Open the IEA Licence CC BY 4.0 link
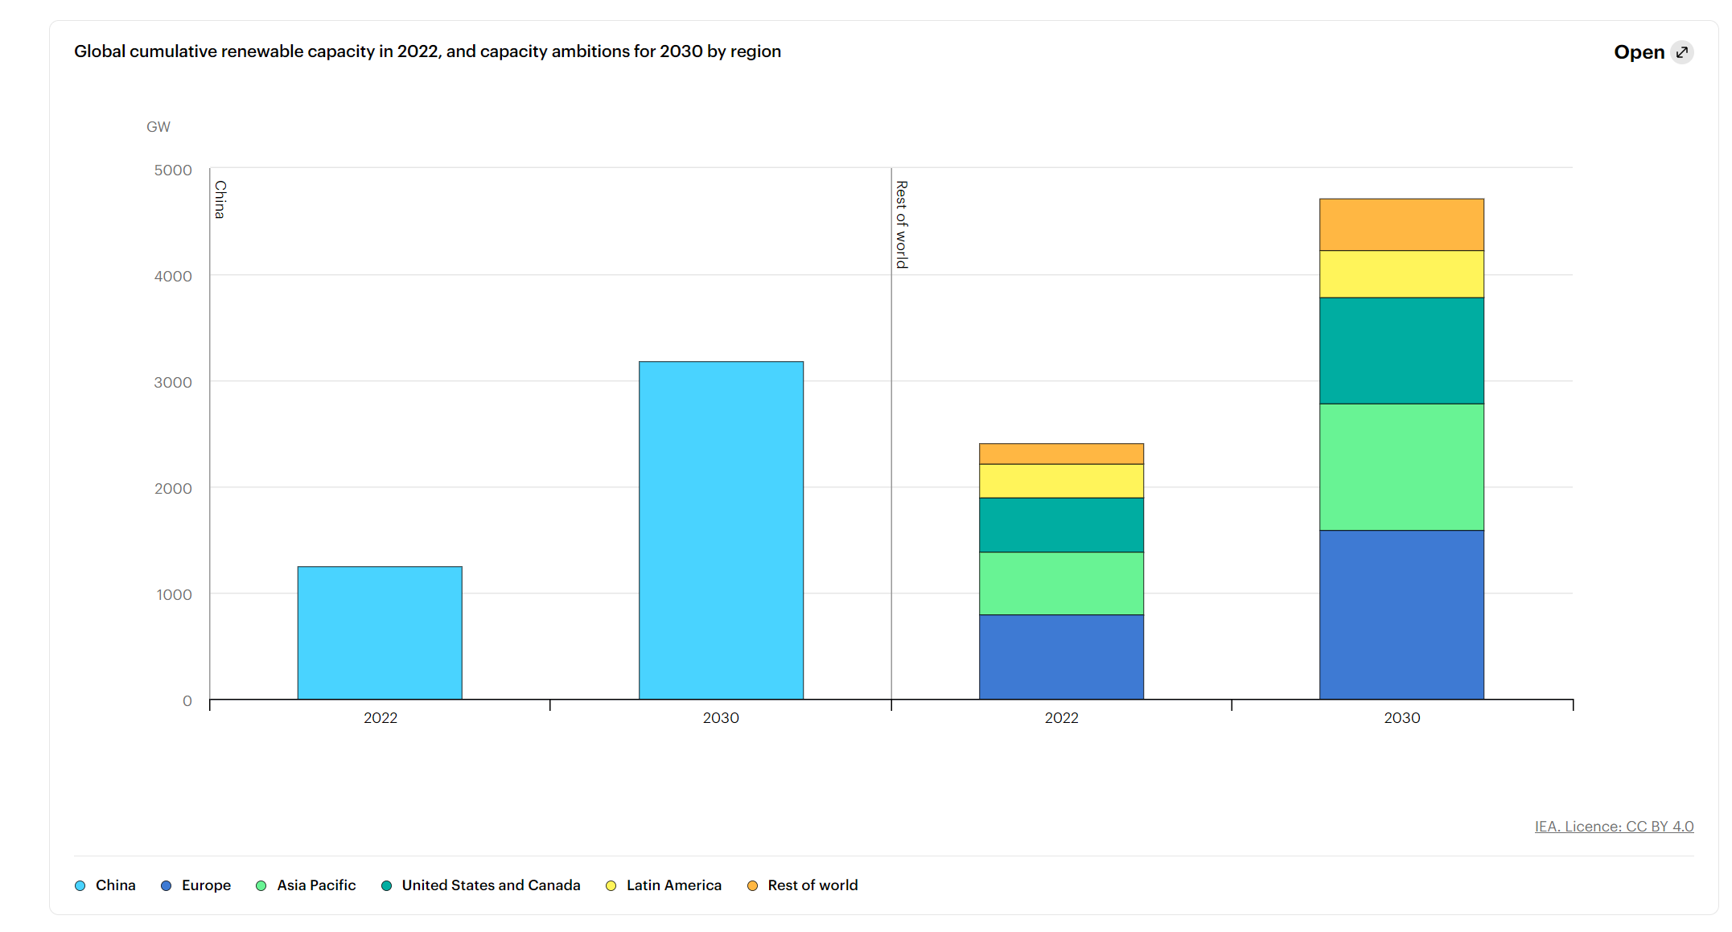The height and width of the screenshot is (932, 1732). pos(1614,826)
